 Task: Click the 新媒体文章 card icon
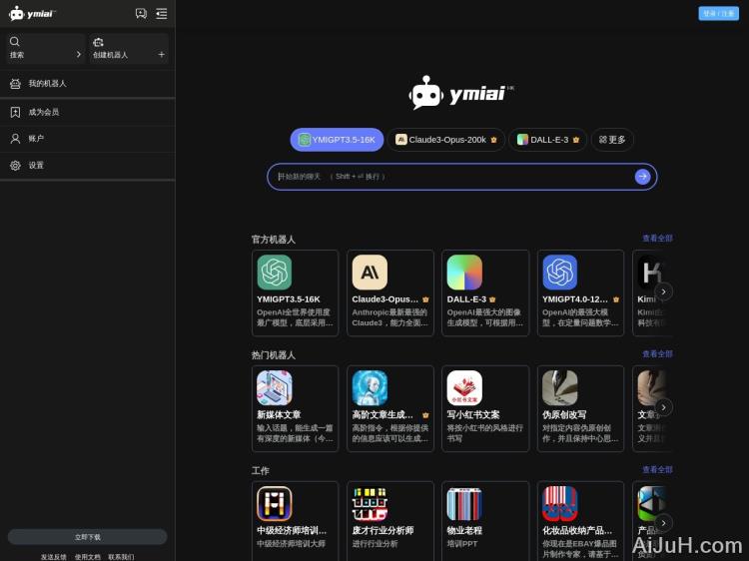coord(275,388)
